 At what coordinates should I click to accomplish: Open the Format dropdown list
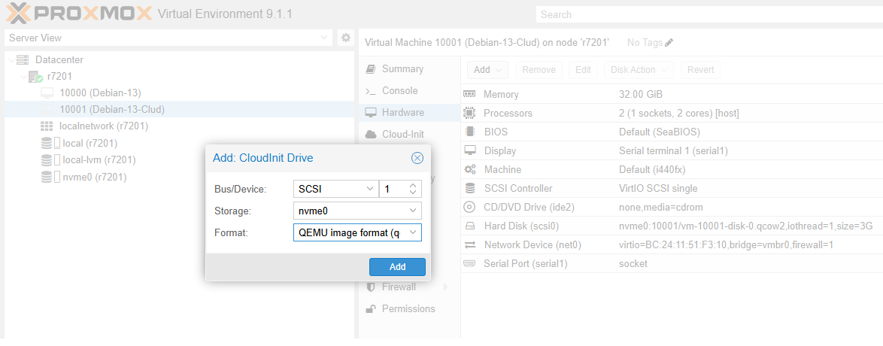coord(413,233)
